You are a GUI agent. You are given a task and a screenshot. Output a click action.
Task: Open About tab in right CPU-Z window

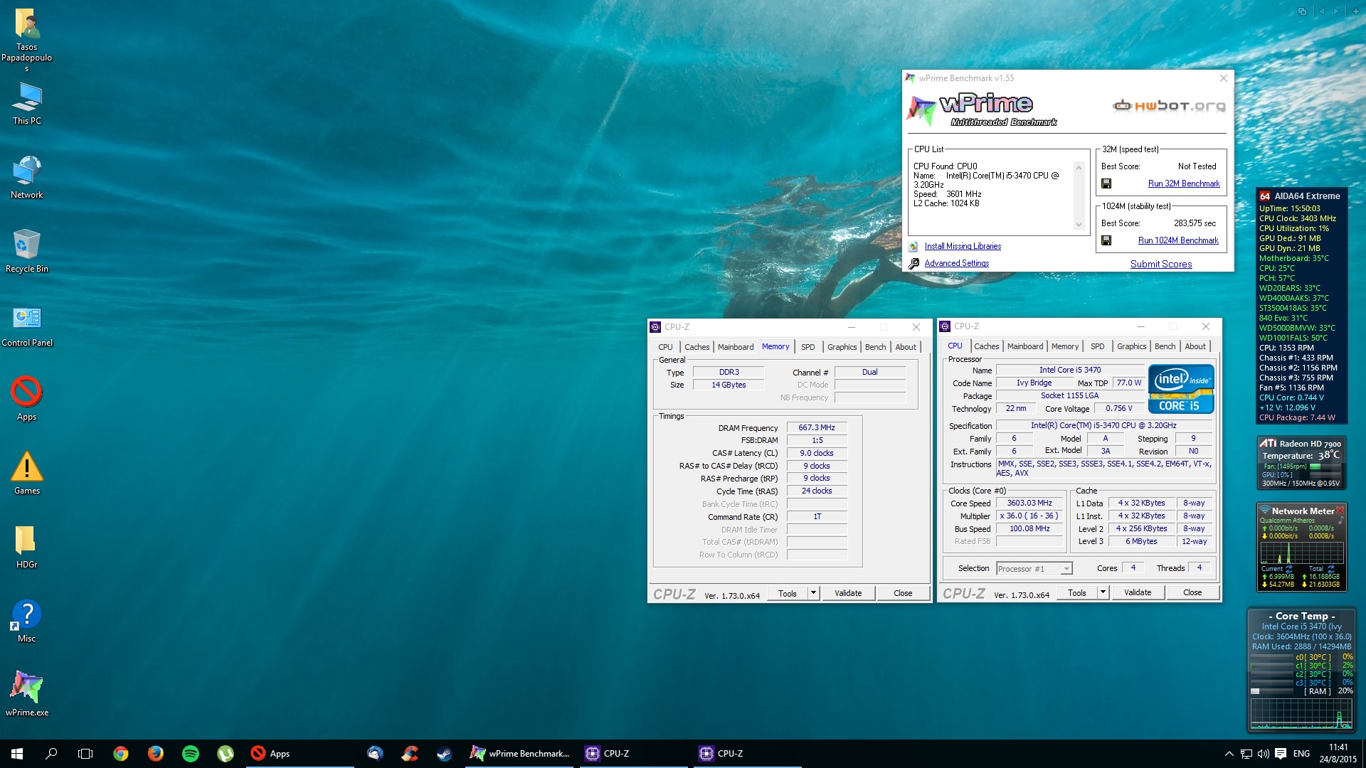1195,346
